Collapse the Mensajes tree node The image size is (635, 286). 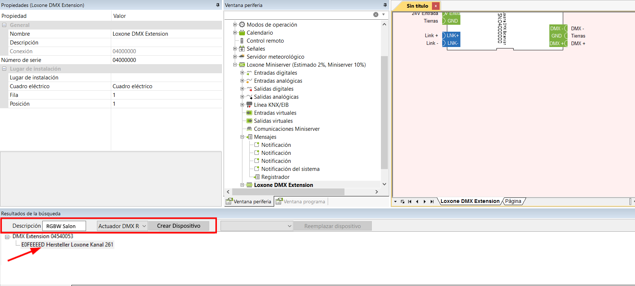pyautogui.click(x=242, y=137)
